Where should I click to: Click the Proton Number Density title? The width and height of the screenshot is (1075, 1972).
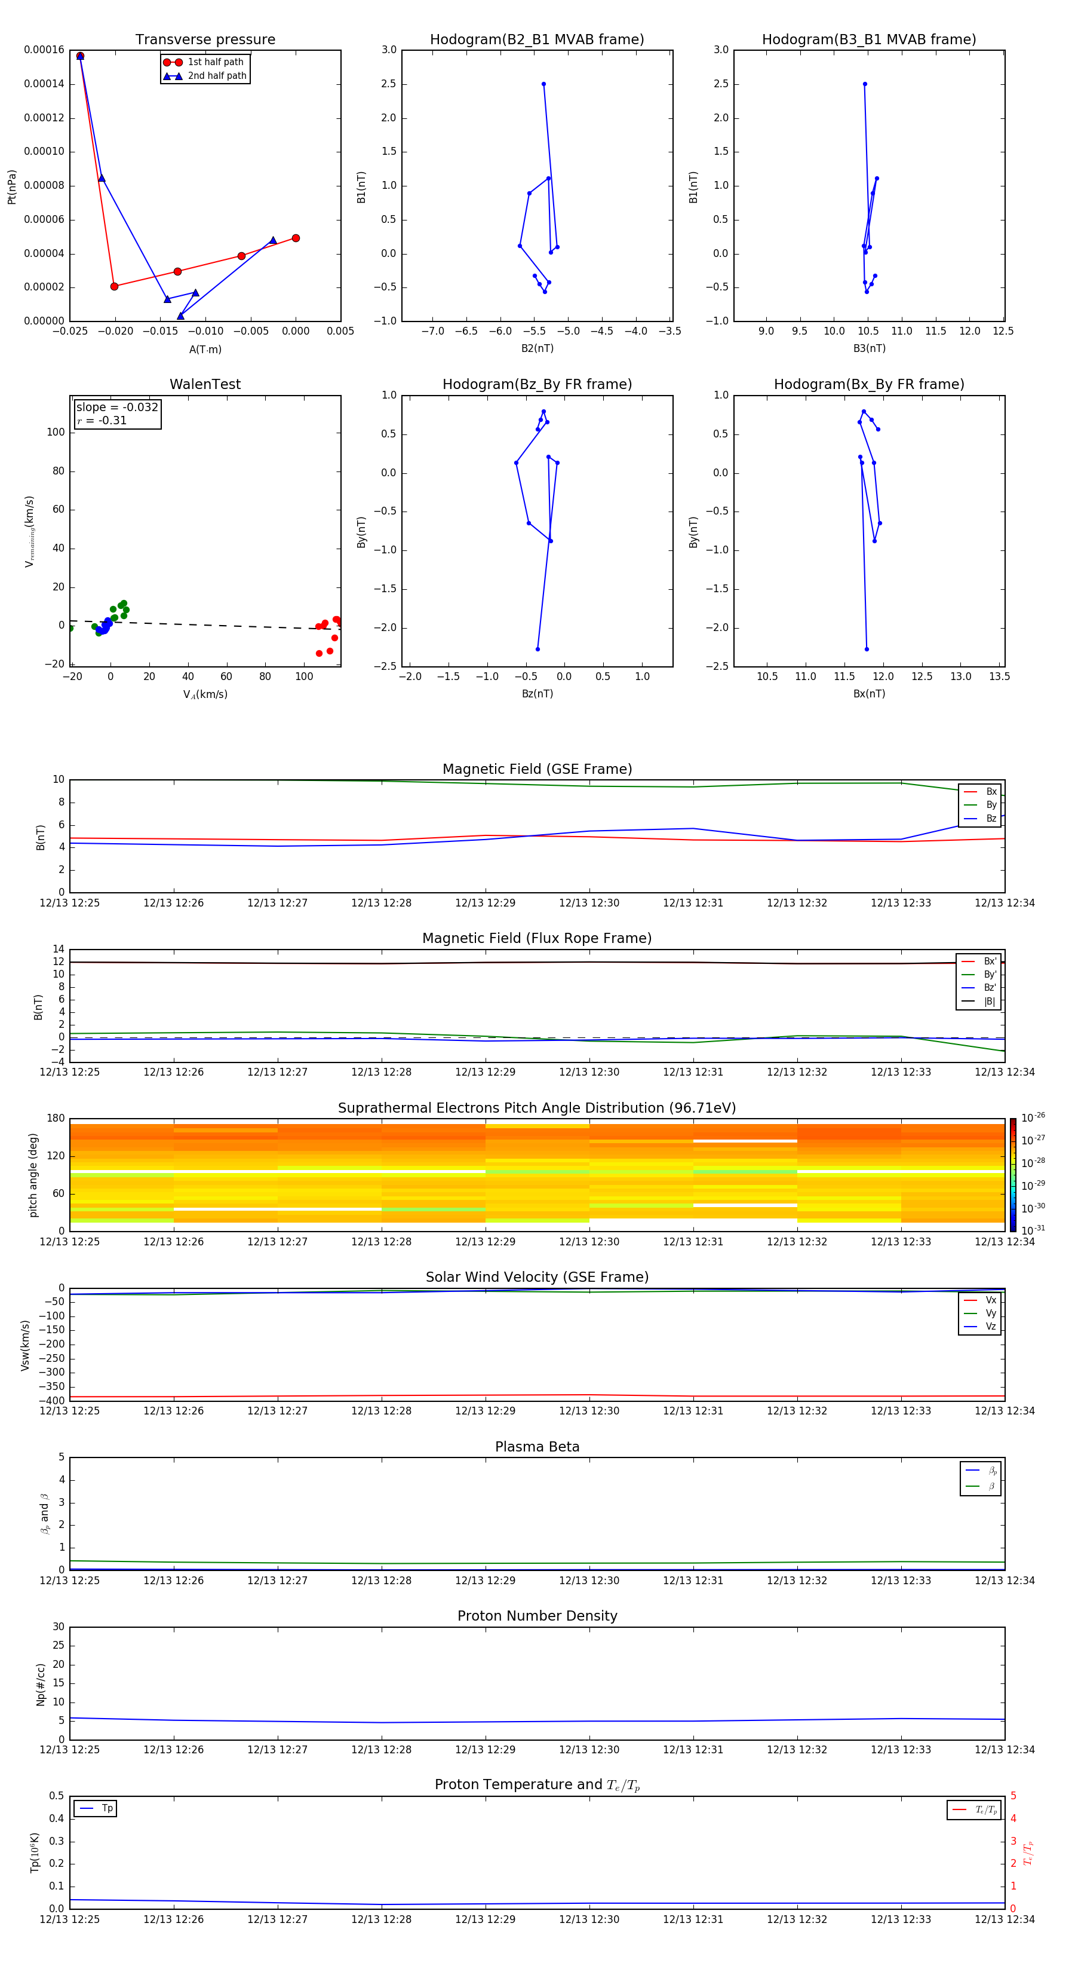coord(537,1616)
